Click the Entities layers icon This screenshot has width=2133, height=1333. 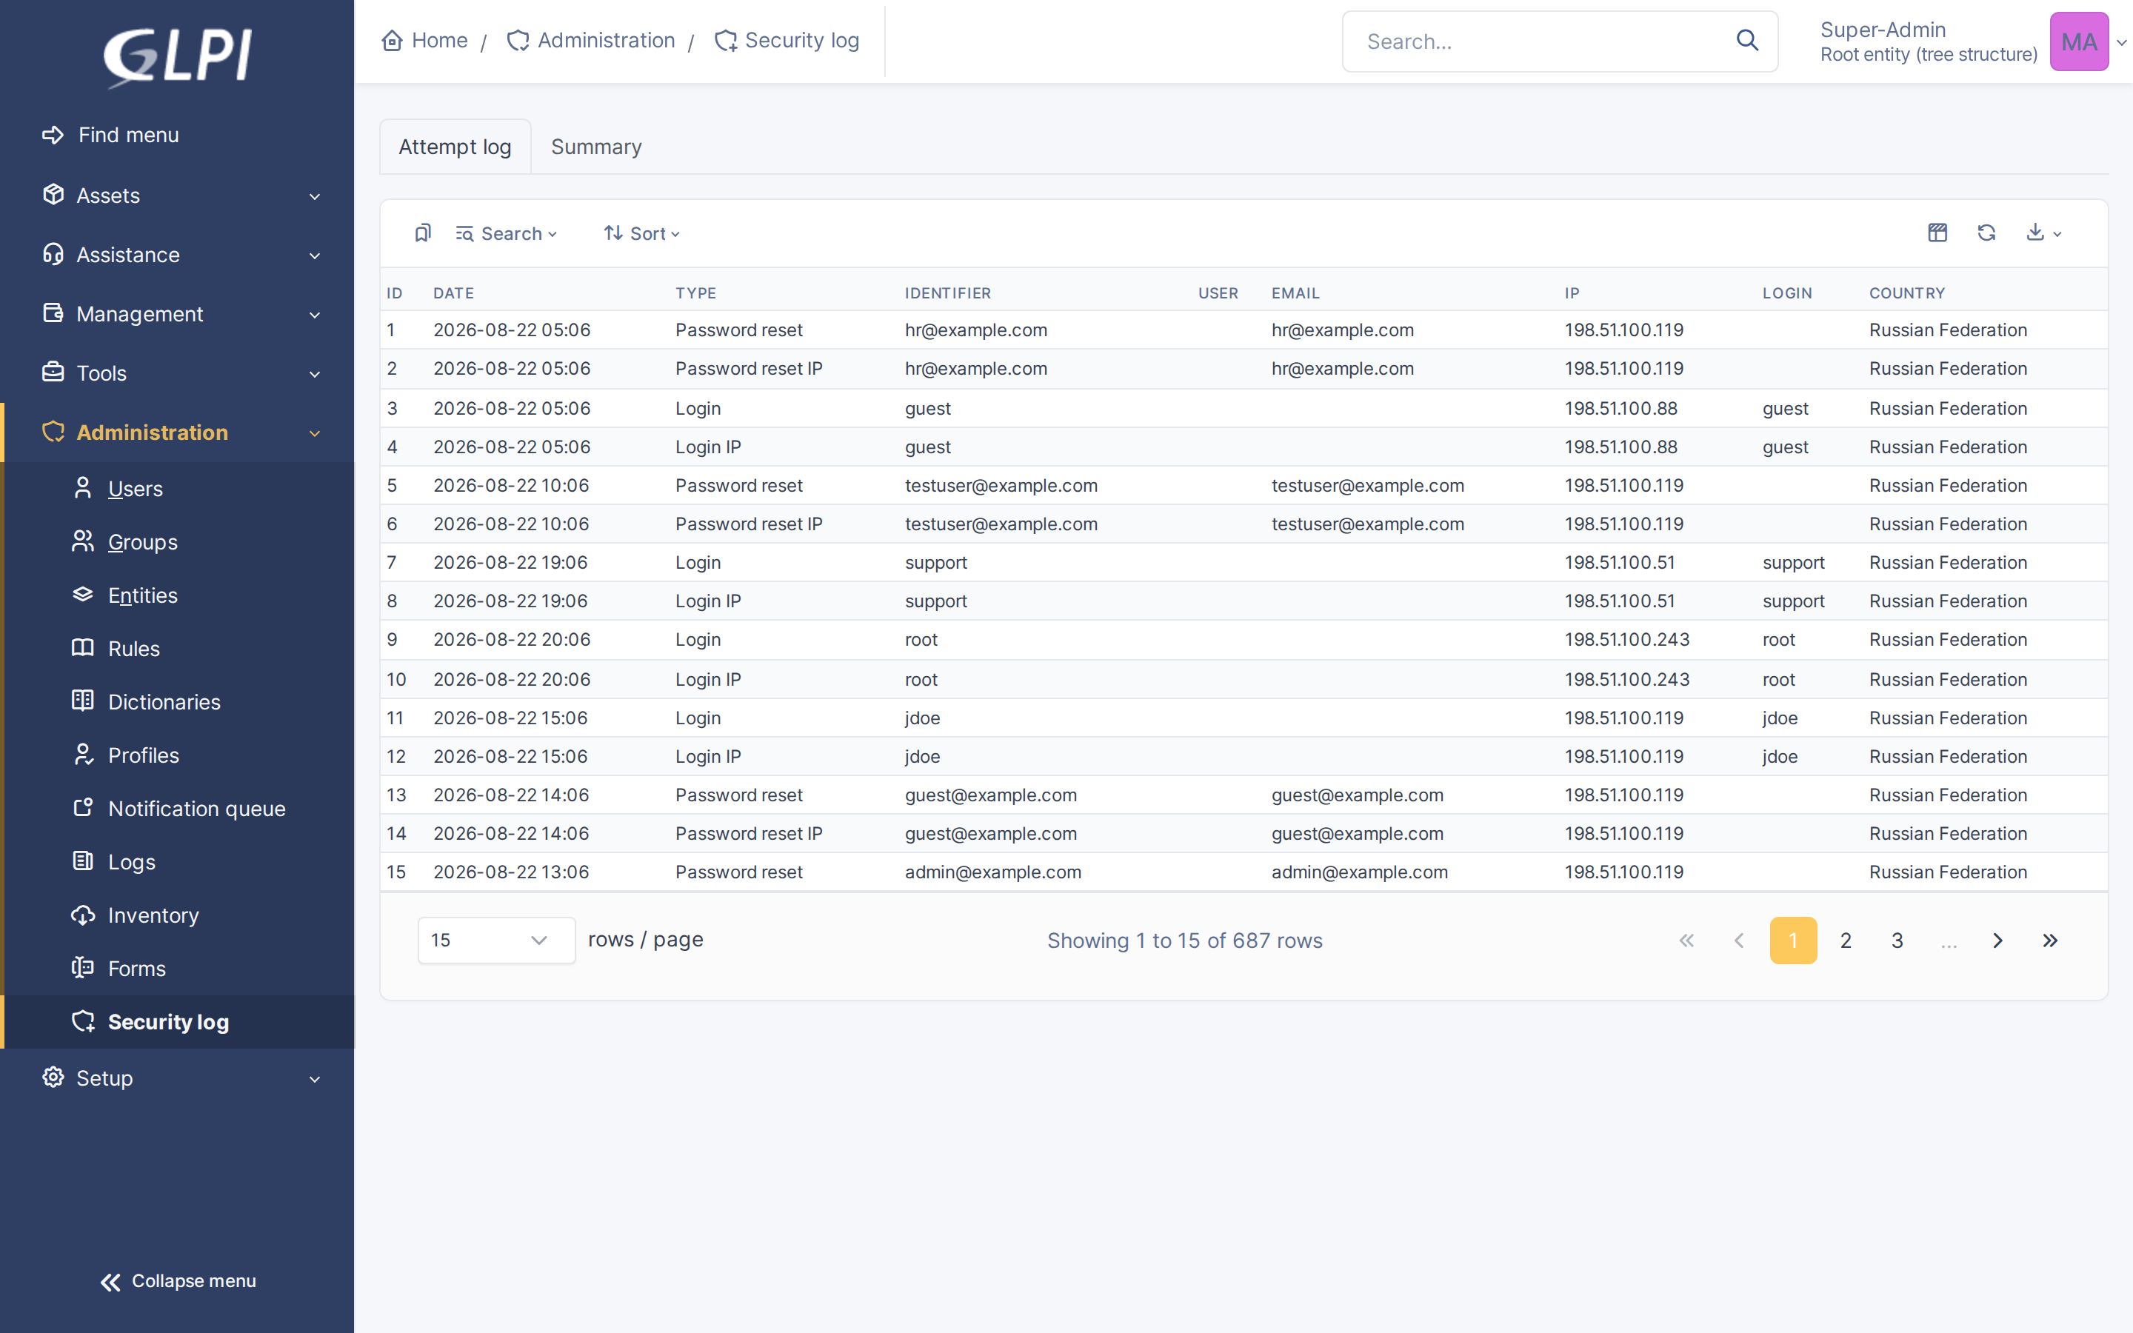[x=83, y=594]
